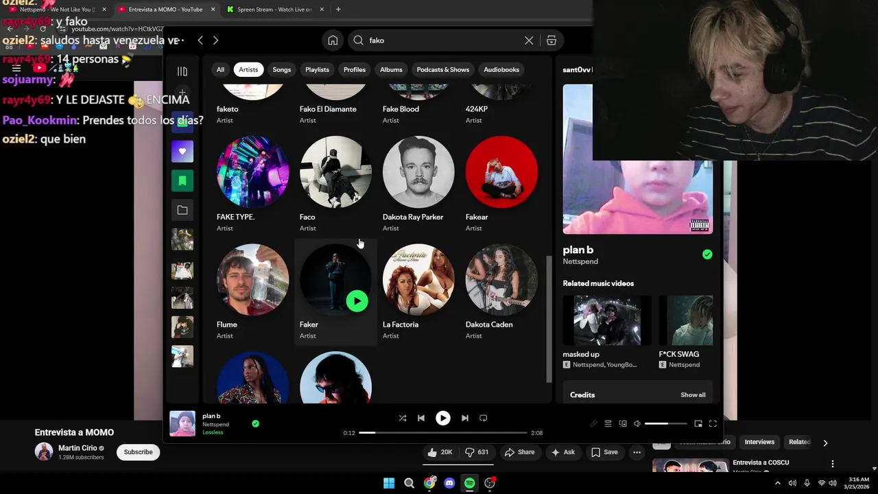Image resolution: width=878 pixels, height=494 pixels.
Task: Click the '424KP' artist name
Action: pos(477,109)
